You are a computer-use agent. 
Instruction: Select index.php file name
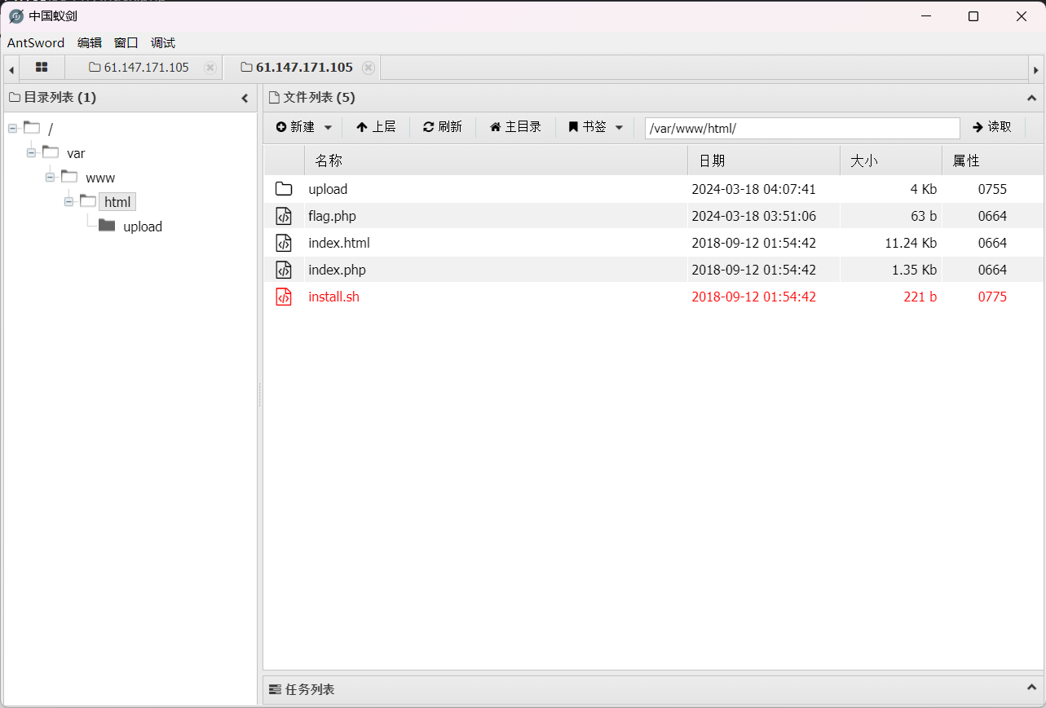[337, 270]
